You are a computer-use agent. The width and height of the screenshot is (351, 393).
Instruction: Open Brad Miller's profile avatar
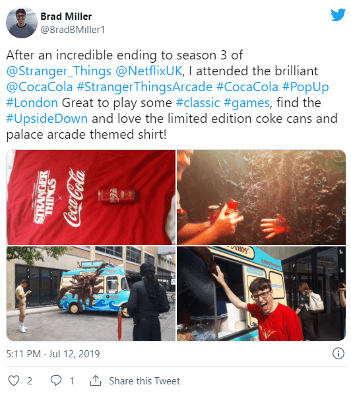(x=22, y=22)
